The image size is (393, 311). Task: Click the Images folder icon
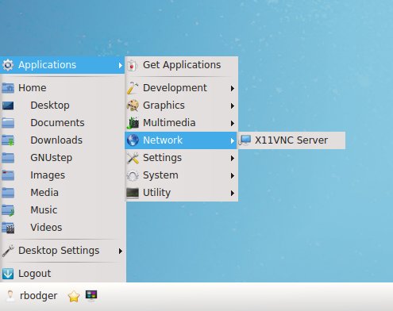pos(8,175)
